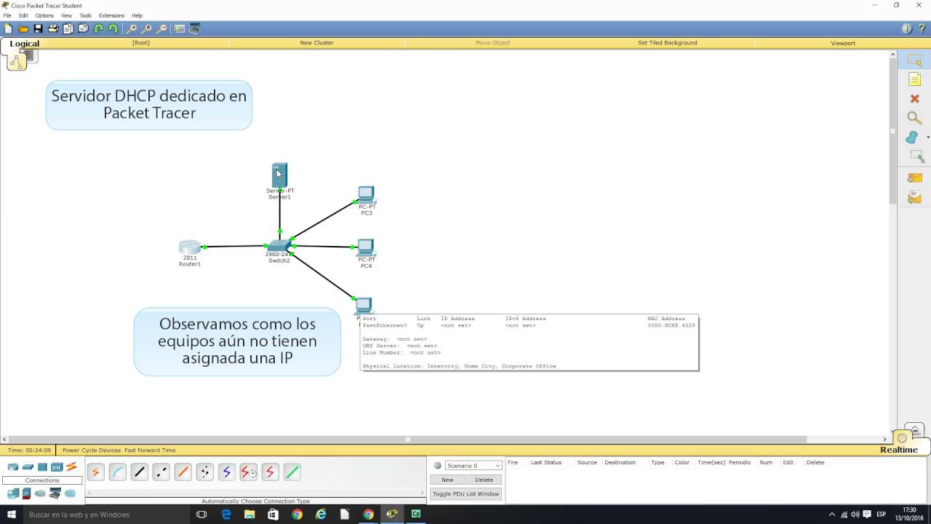Click Fast Forward Time

pyautogui.click(x=150, y=450)
